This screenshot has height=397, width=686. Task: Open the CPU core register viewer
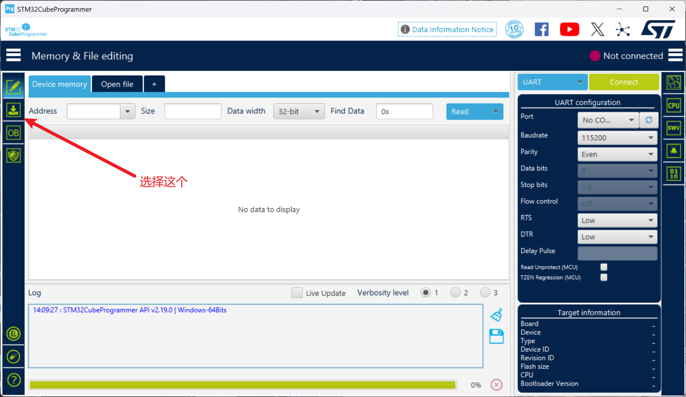coord(674,105)
